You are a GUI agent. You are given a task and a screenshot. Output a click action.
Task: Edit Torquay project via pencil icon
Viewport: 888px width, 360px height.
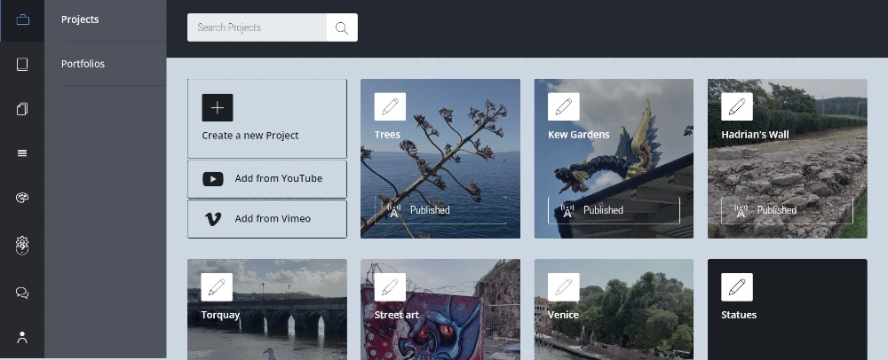coord(217,287)
